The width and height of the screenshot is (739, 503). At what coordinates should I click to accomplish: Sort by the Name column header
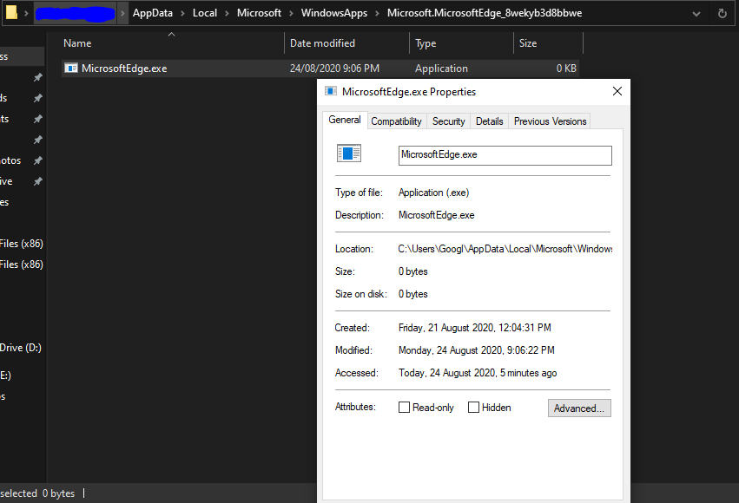173,43
